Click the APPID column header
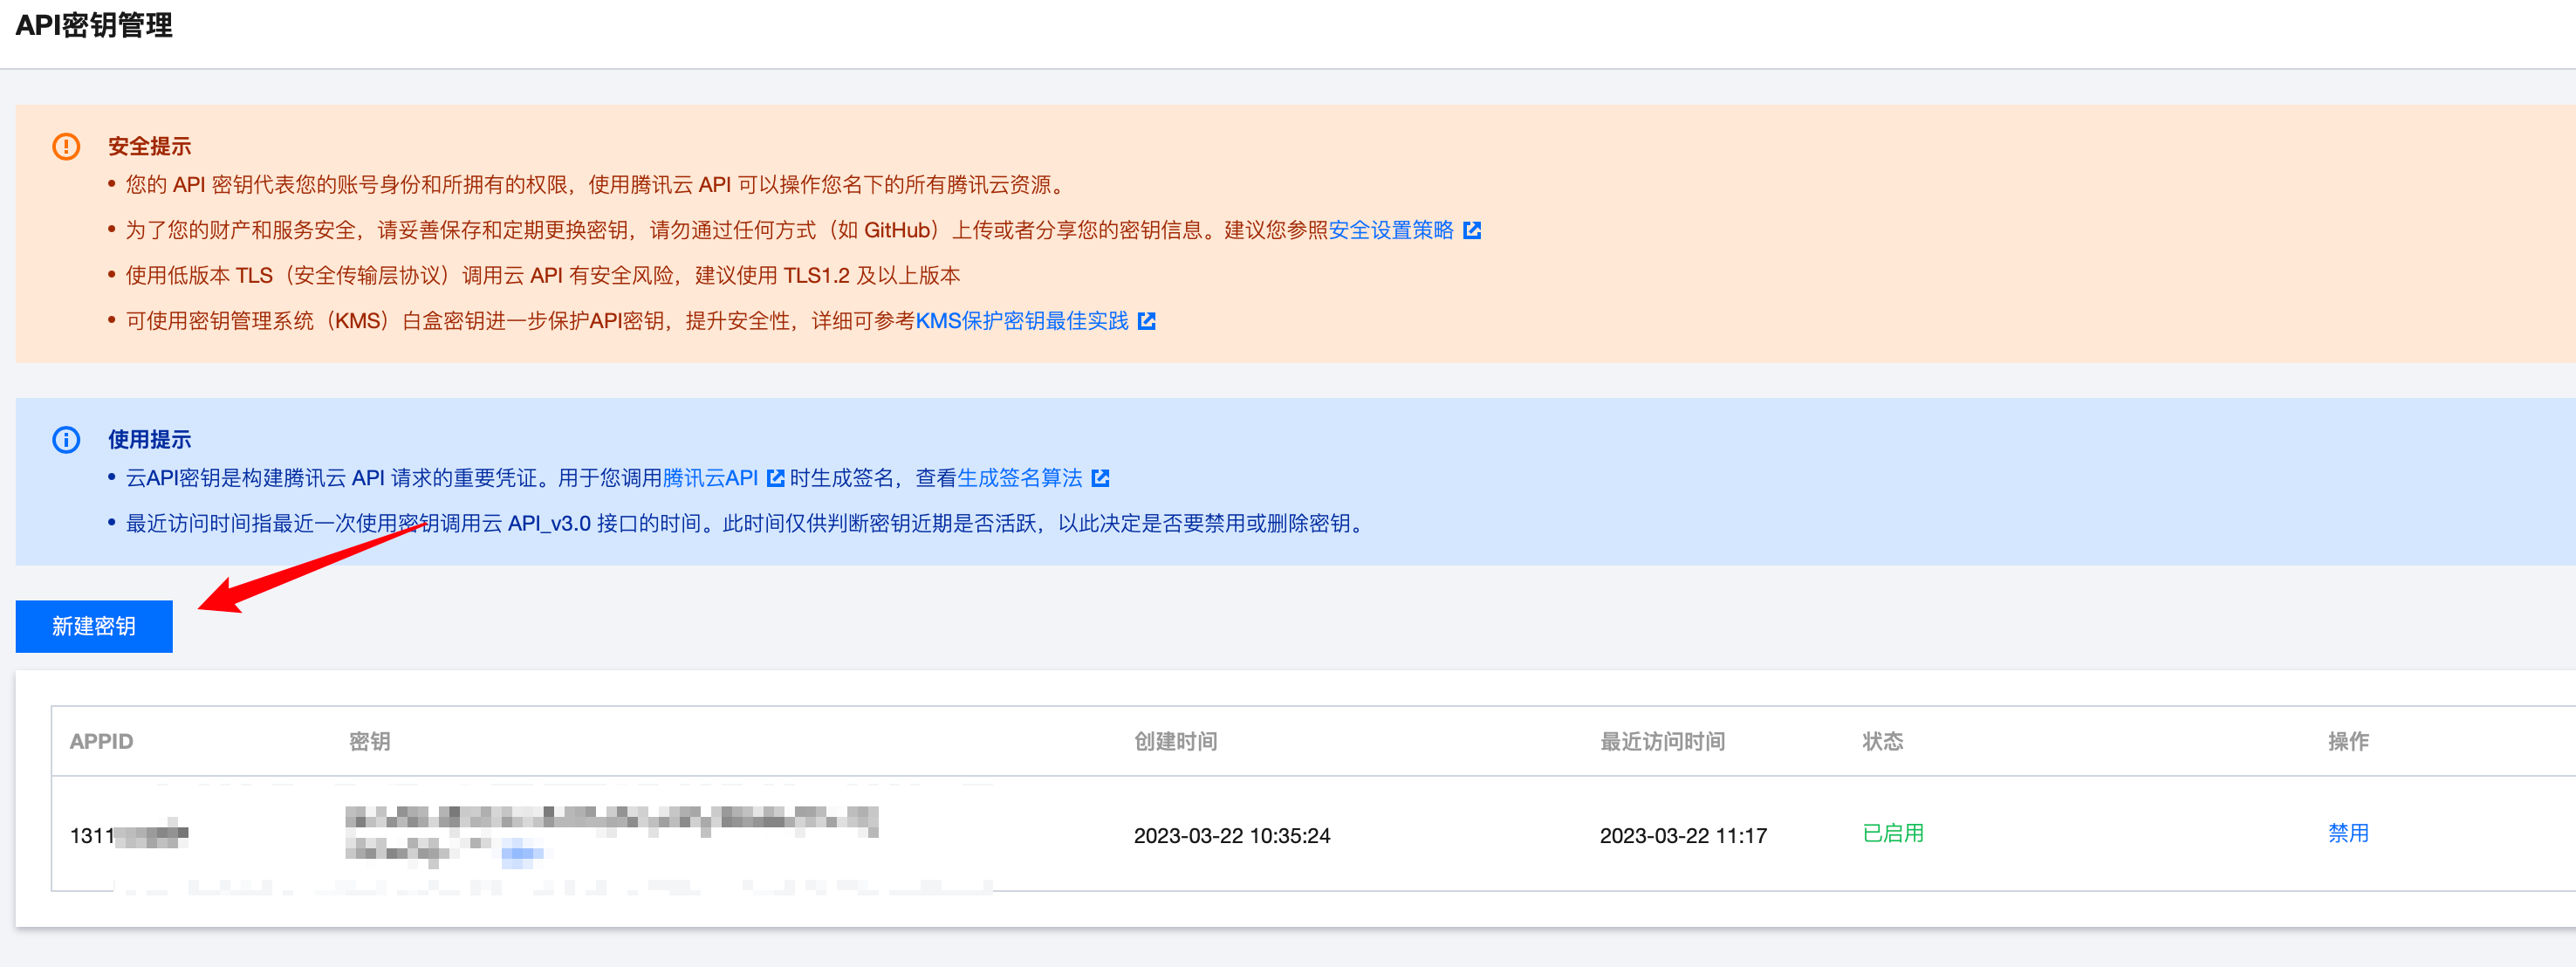Viewport: 2576px width, 967px height. tap(101, 741)
